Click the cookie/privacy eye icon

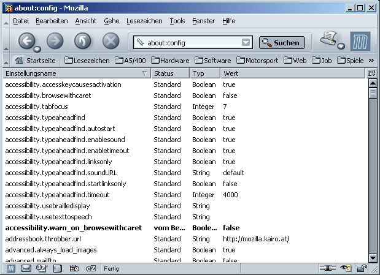click(346, 268)
